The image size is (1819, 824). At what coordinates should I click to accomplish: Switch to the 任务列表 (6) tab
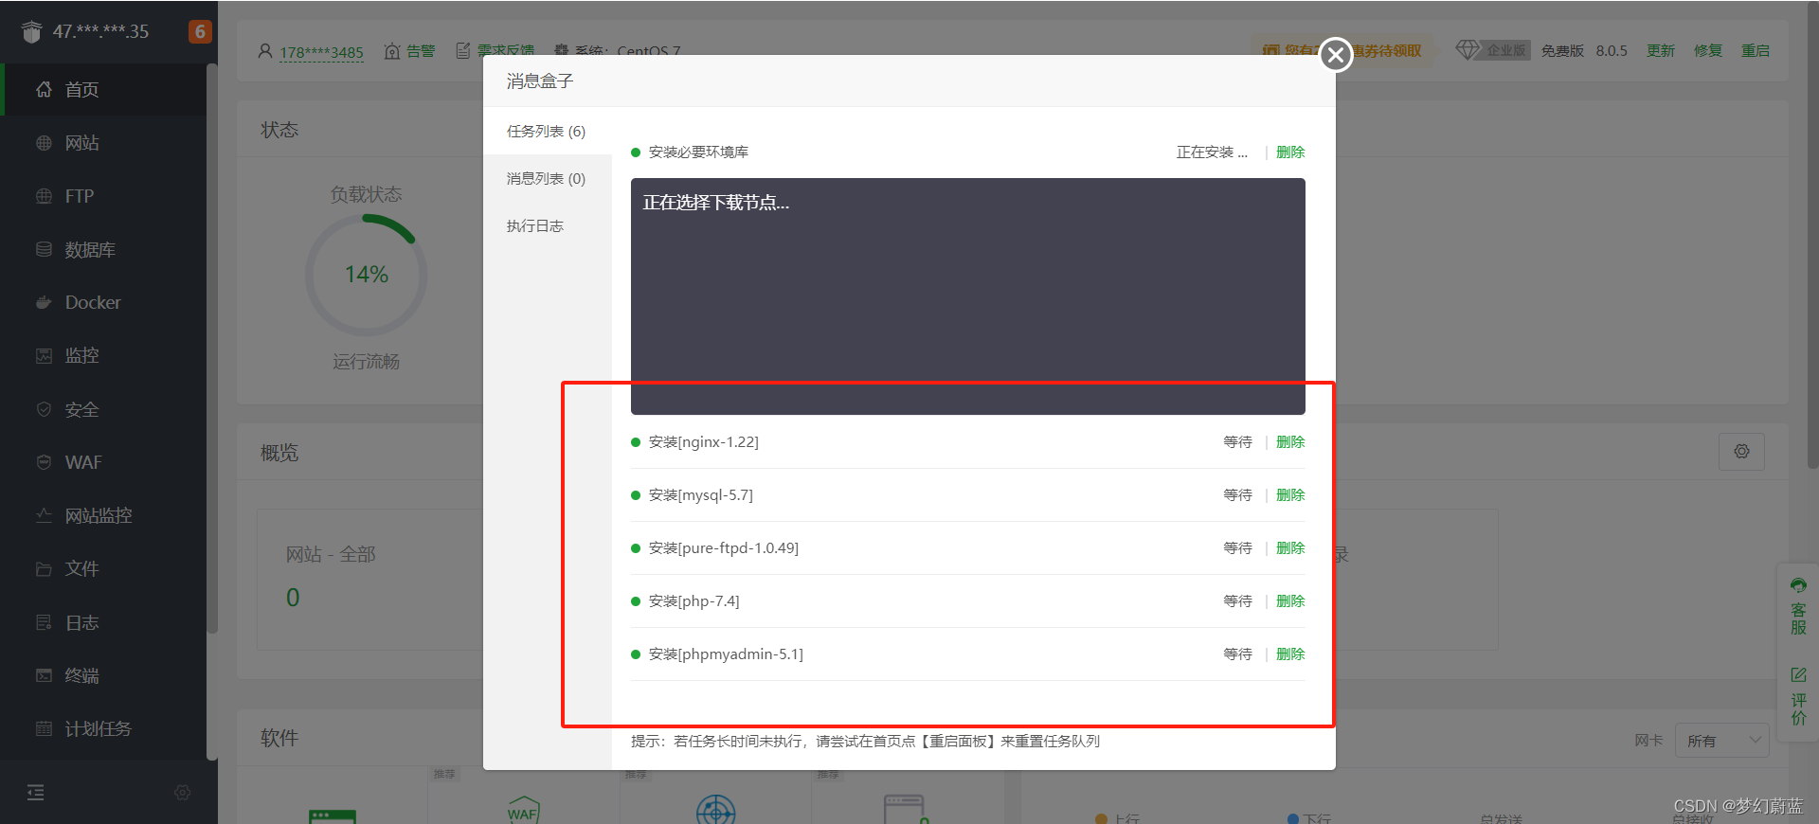(x=547, y=131)
